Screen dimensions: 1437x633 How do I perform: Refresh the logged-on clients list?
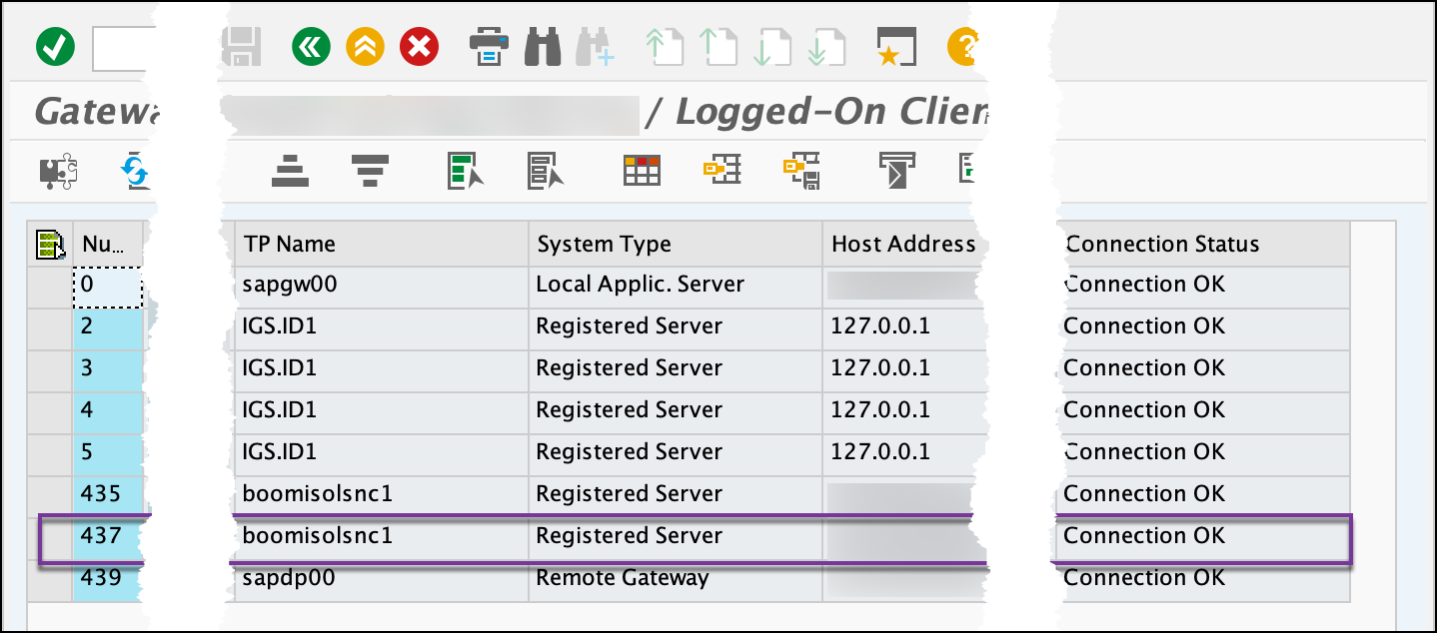coord(133,170)
